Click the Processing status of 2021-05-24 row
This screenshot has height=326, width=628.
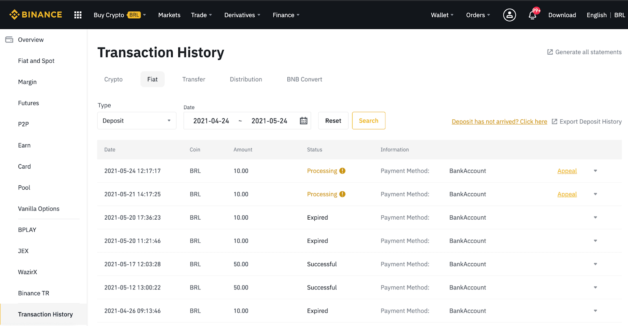[322, 171]
